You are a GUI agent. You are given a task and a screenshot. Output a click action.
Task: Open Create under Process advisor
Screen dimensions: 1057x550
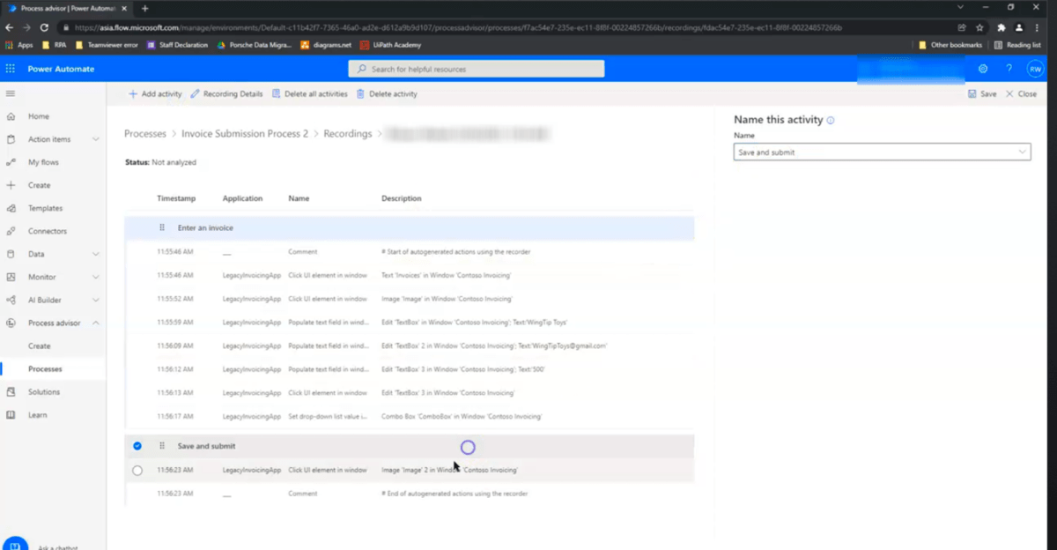pyautogui.click(x=39, y=346)
